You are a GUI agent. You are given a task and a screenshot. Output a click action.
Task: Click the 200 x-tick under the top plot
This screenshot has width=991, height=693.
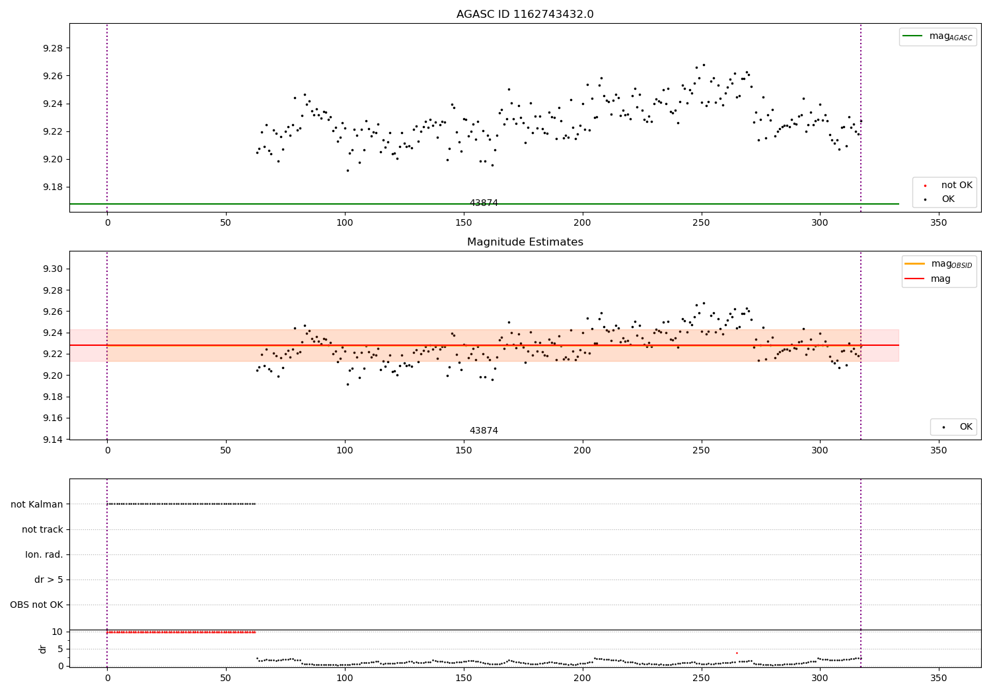coord(582,223)
